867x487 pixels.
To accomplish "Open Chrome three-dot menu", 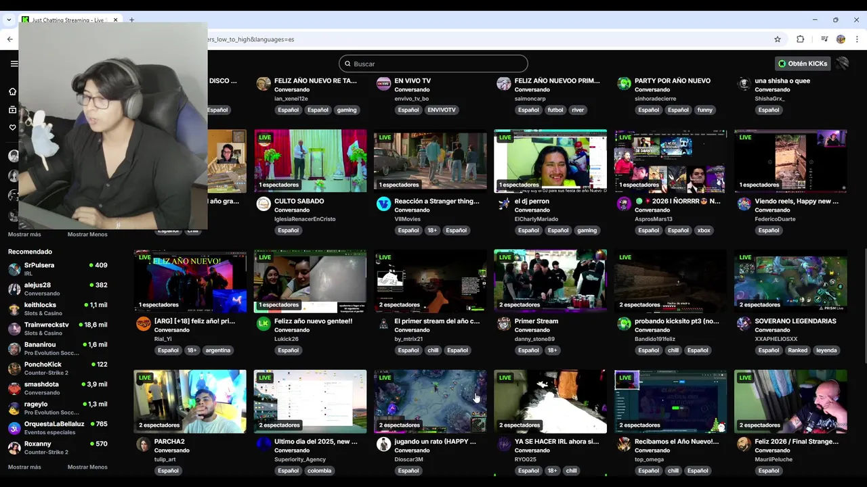I will tap(857, 39).
